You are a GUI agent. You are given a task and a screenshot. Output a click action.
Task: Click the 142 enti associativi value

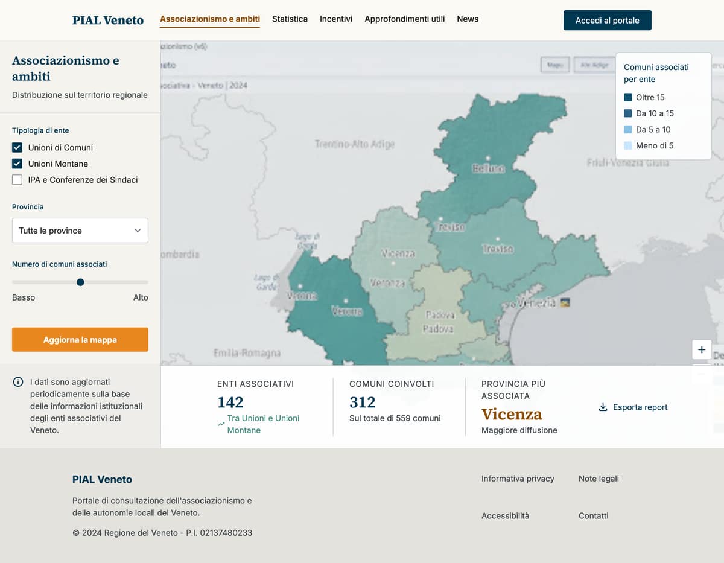click(x=230, y=402)
